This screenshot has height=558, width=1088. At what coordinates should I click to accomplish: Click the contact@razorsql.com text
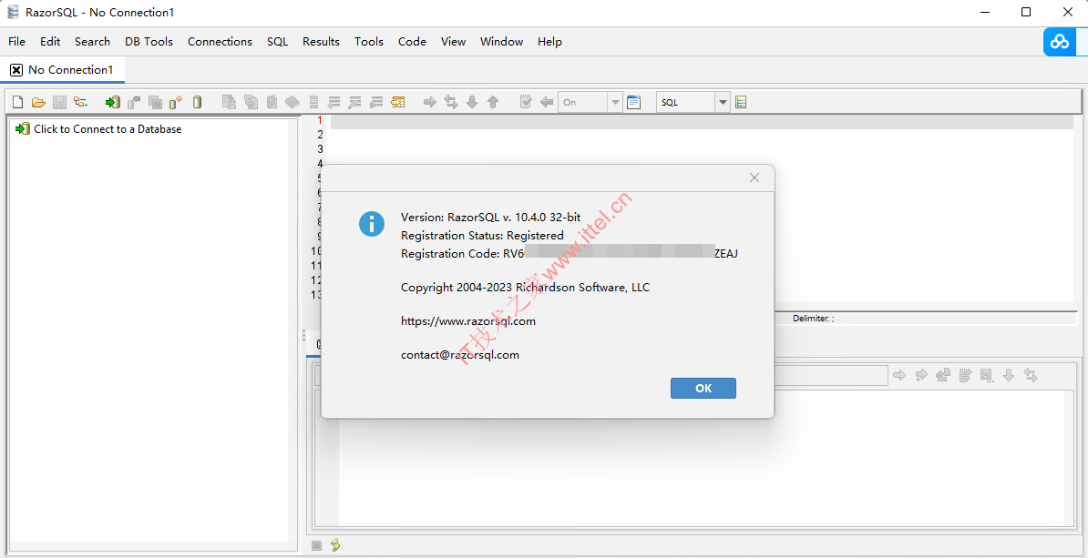pos(460,355)
